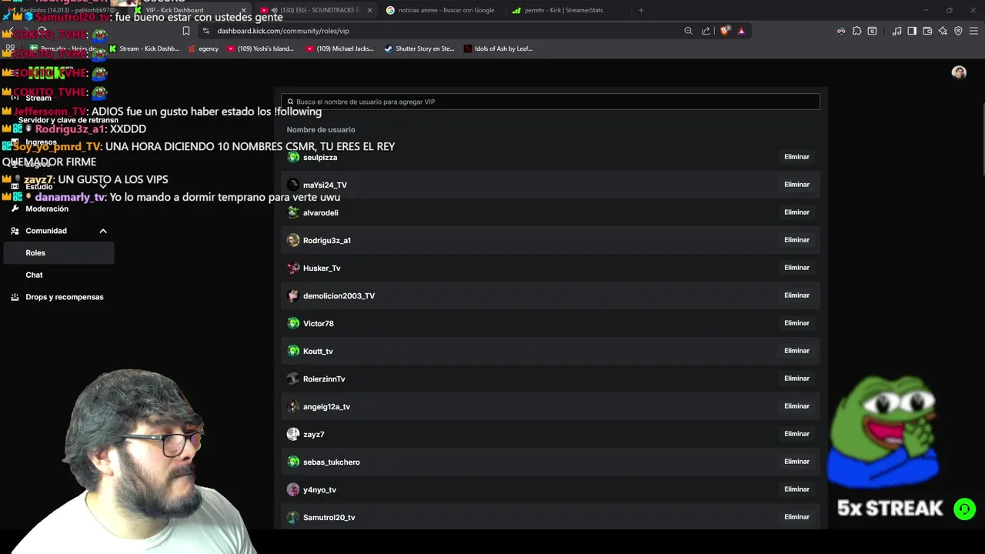Open (109) Michael Jacks... bookmark
Screen dimensions: 985x554
click(340, 48)
